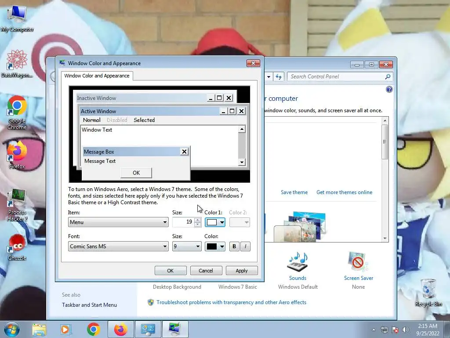Switch to Firefox in the taskbar
The width and height of the screenshot is (450, 338).
pos(121,329)
